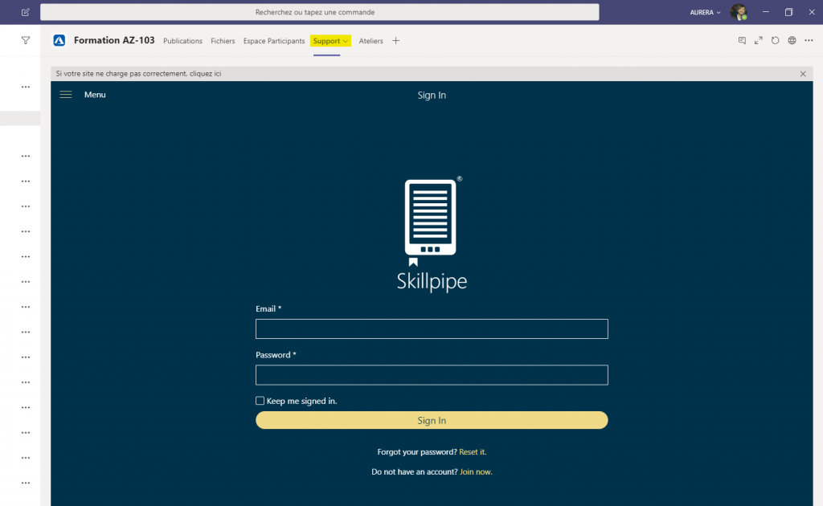This screenshot has width=823, height=506.
Task: Click 'Si votre site ne charge pas correctement' notice
Action: click(138, 73)
